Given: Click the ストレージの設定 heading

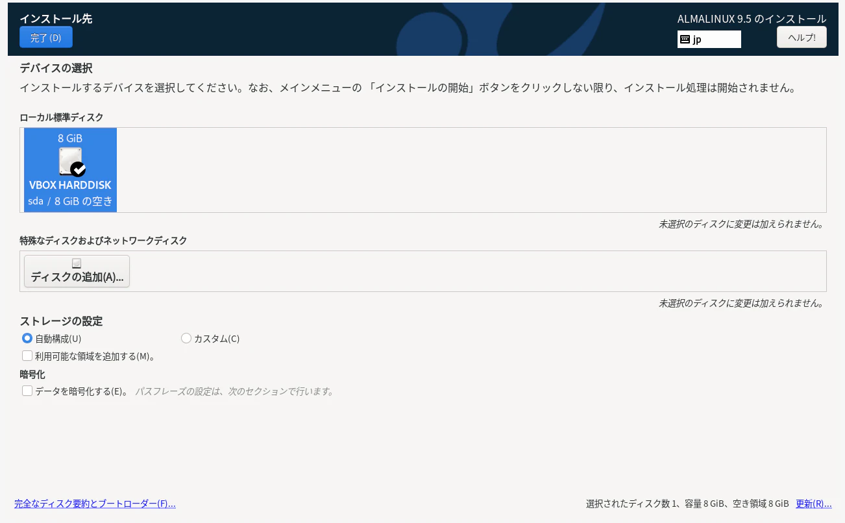Looking at the screenshot, I should [x=61, y=321].
